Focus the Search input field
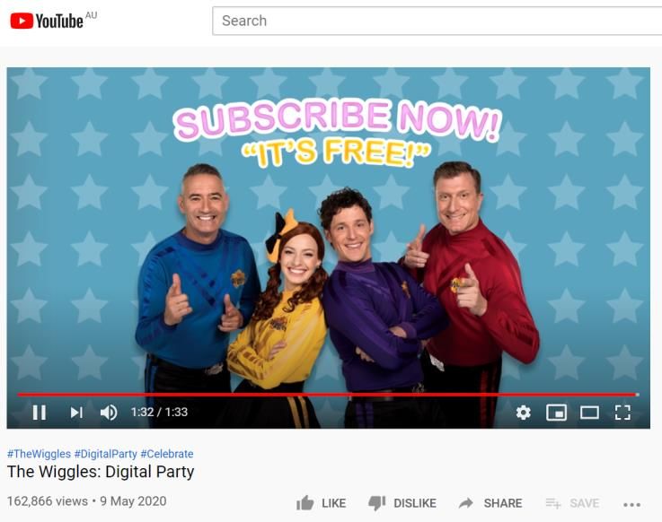 coord(437,21)
